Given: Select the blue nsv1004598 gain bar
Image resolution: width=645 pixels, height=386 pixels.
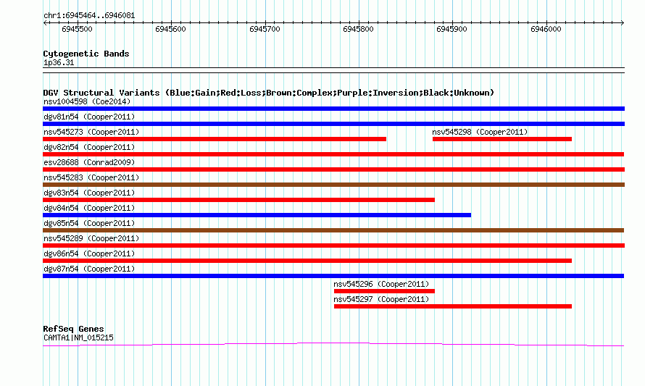Looking at the screenshot, I should point(333,109).
